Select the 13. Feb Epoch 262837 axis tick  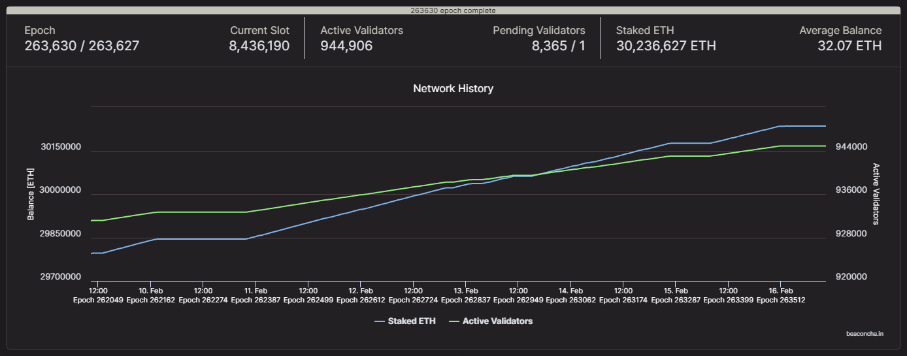(x=466, y=295)
